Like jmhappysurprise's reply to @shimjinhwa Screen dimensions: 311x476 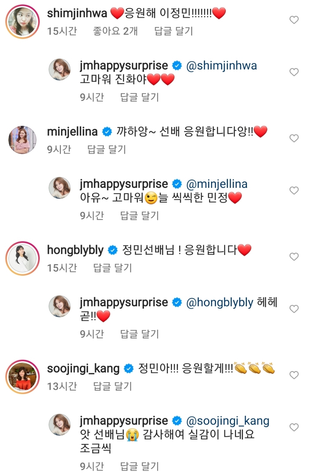[294, 72]
